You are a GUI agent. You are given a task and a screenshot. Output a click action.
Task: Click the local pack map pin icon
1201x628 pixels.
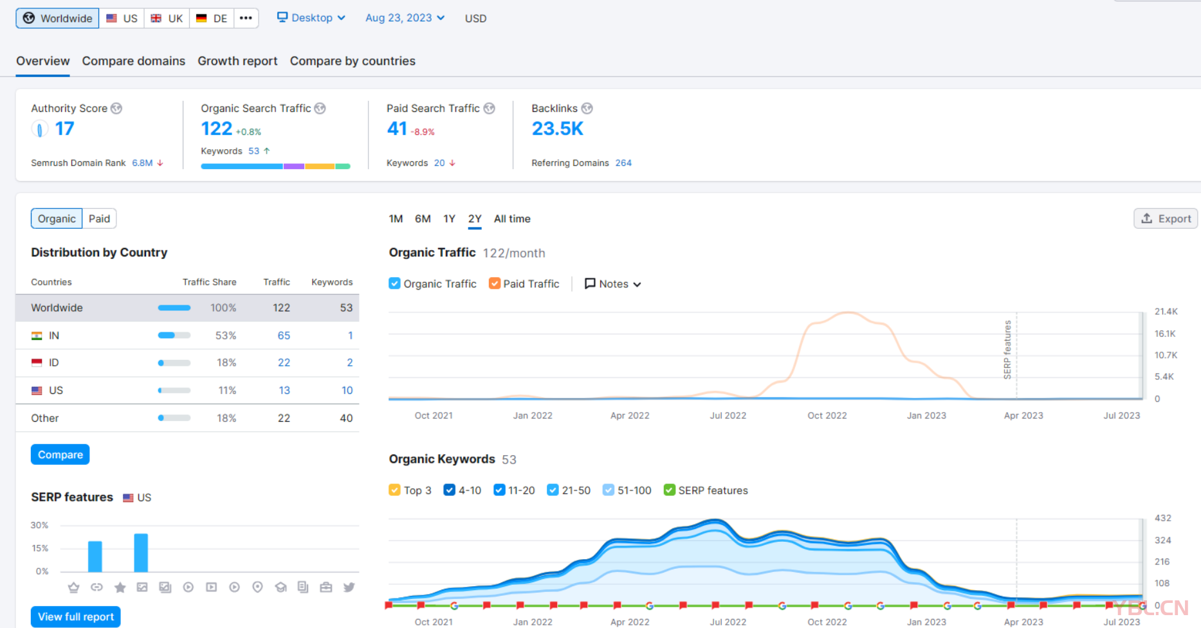(257, 587)
